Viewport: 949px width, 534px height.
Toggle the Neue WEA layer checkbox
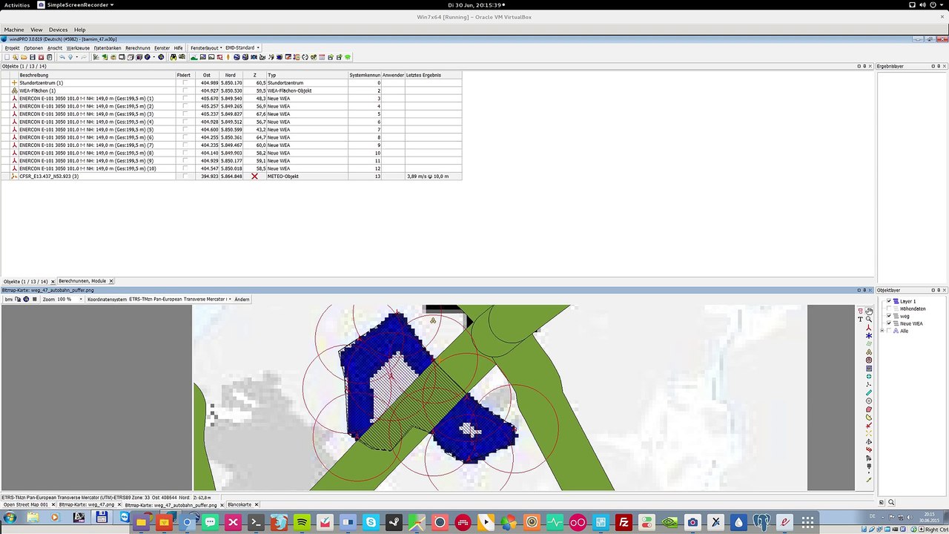(x=889, y=323)
